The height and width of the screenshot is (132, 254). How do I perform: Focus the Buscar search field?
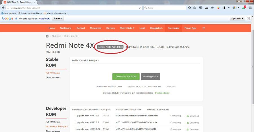(x=165, y=8)
